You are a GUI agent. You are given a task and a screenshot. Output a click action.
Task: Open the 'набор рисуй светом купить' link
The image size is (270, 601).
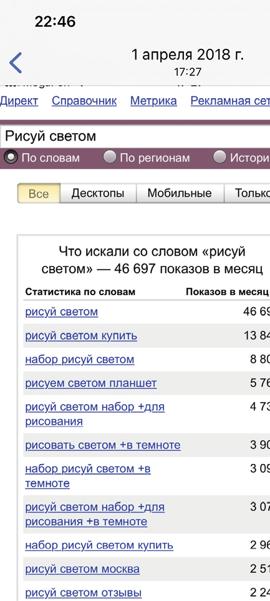coord(99,545)
